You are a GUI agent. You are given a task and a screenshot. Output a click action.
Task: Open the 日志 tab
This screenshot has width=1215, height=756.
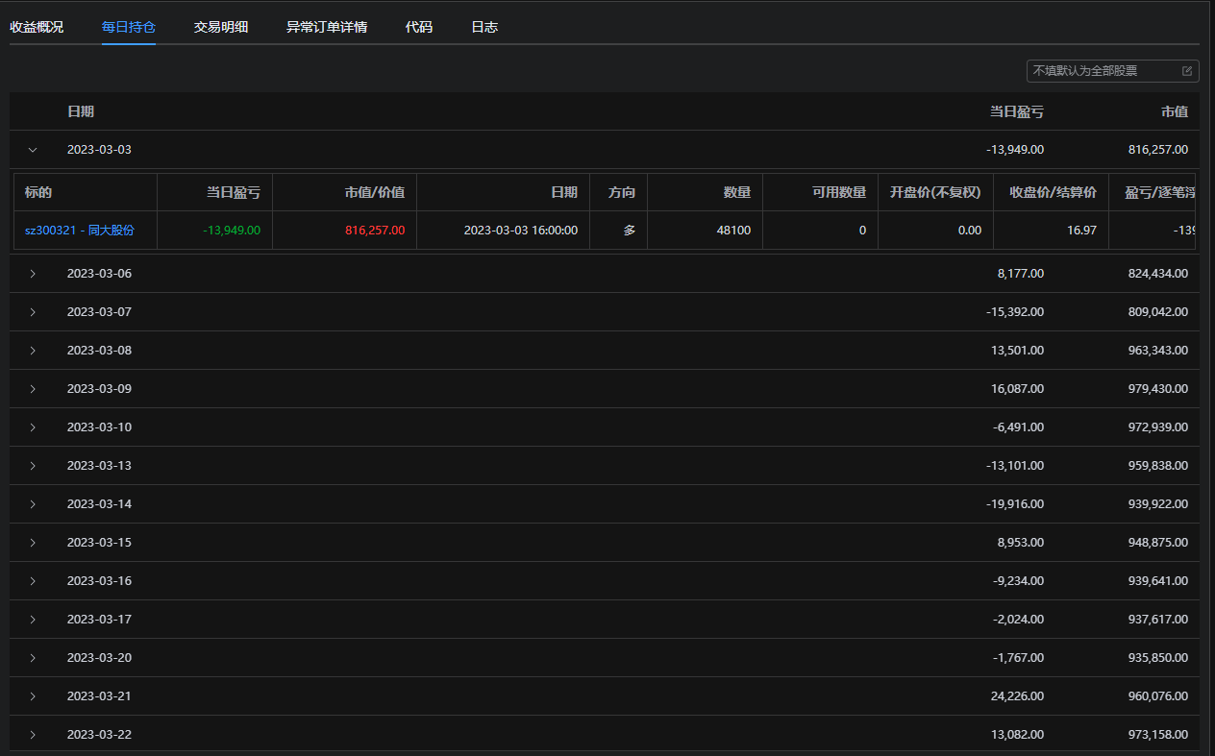[484, 27]
